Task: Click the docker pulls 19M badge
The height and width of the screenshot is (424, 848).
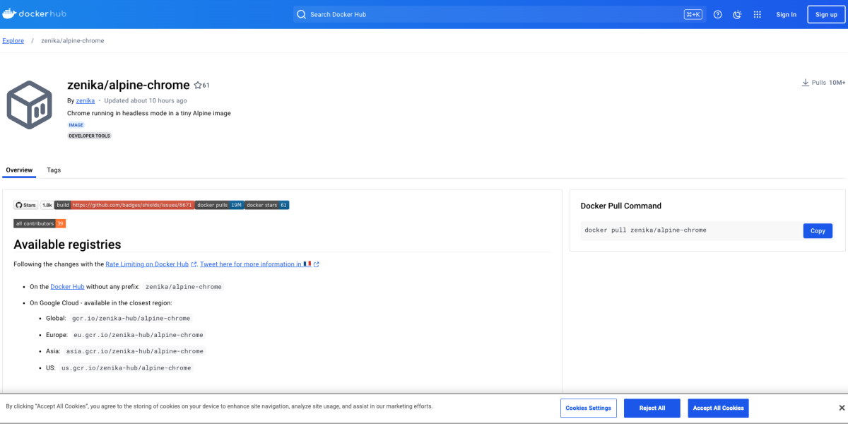Action: (219, 205)
